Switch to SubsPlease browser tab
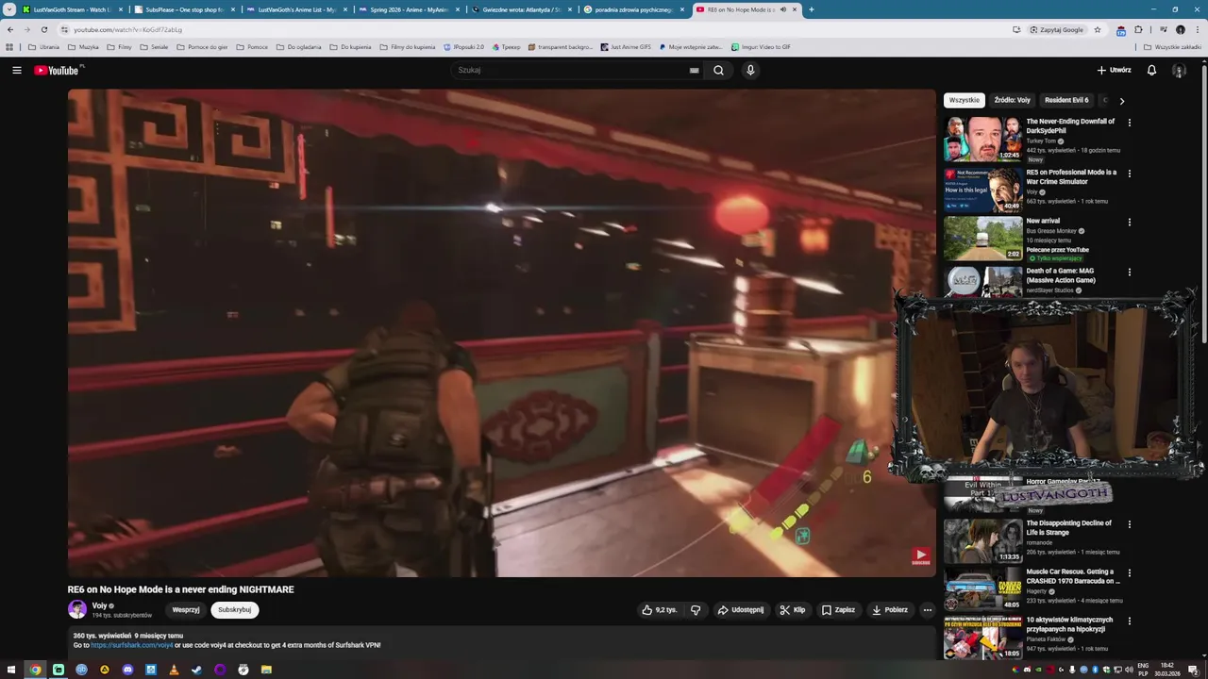The width and height of the screenshot is (1208, 679). click(184, 9)
